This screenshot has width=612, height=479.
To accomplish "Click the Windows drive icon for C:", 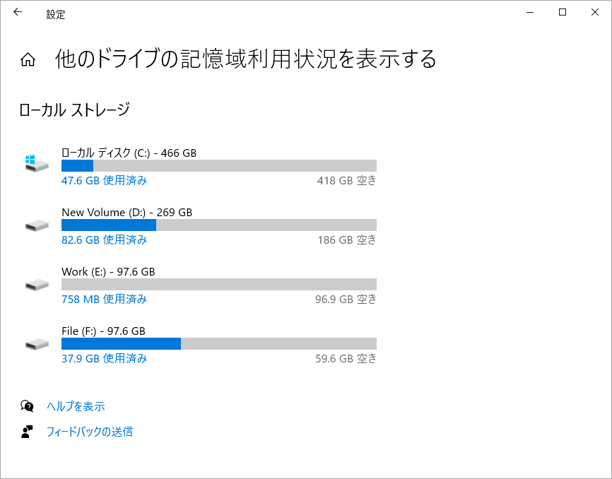I will tap(37, 163).
